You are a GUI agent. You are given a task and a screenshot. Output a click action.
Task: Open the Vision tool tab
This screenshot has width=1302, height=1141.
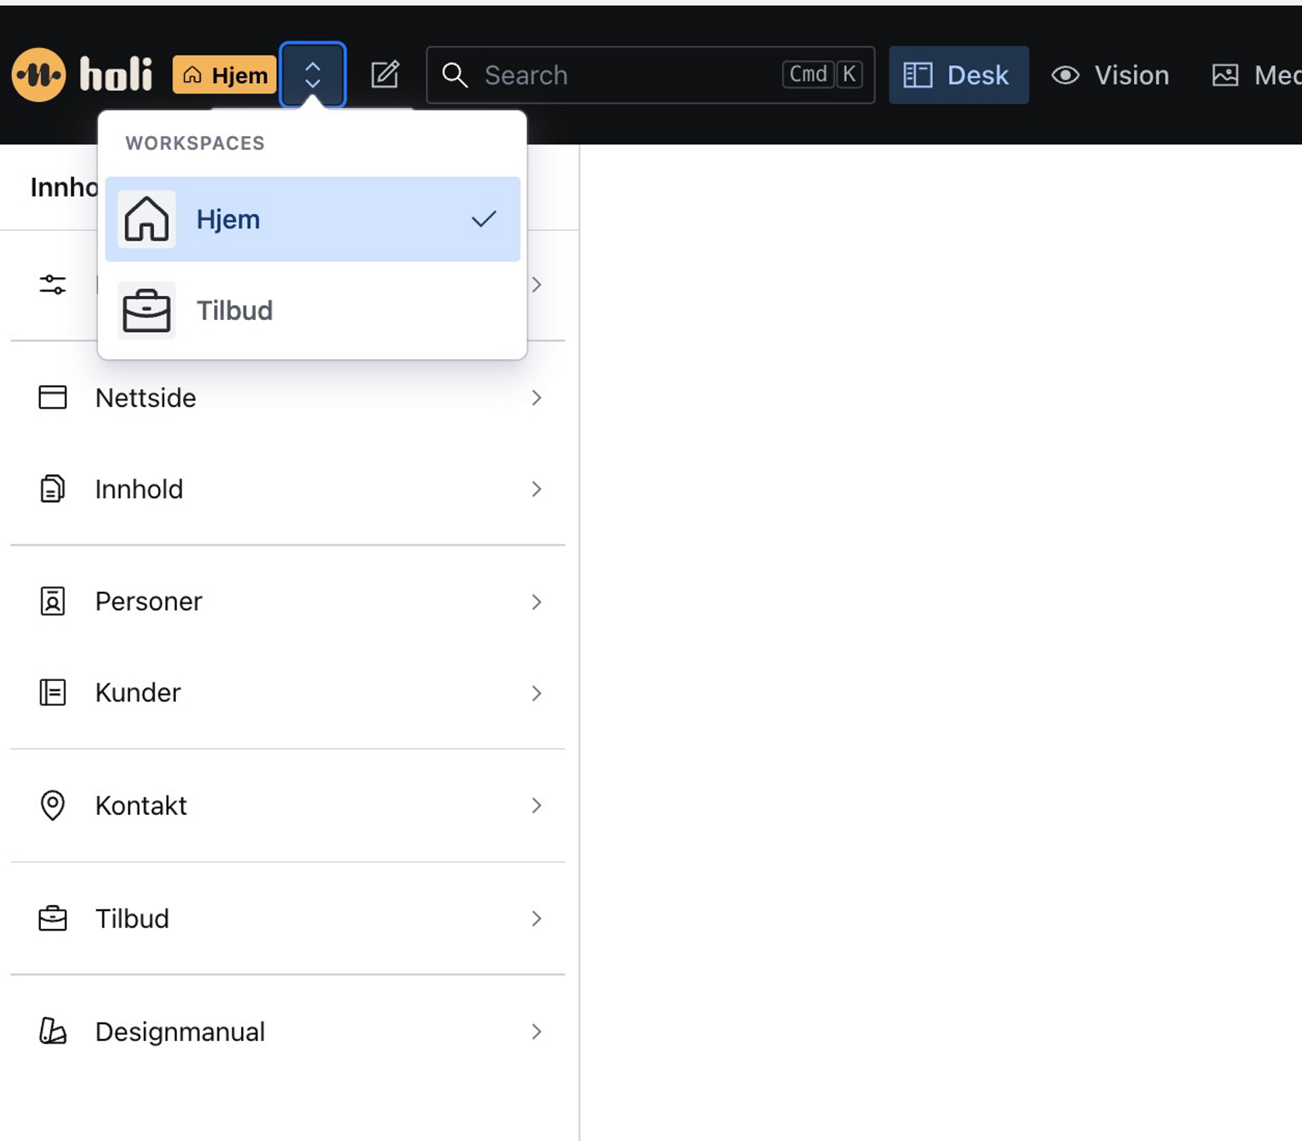tap(1111, 75)
